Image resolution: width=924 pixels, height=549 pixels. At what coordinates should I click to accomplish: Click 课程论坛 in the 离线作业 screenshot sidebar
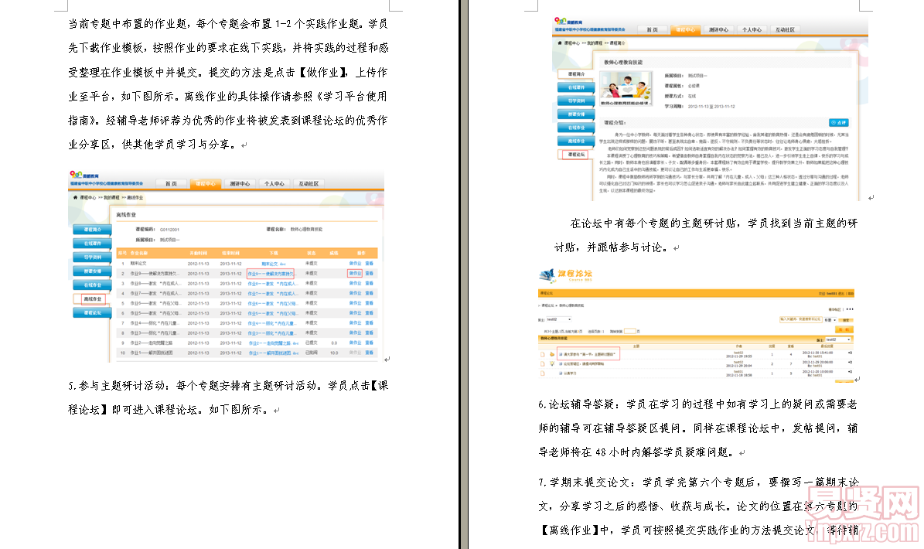click(x=92, y=313)
